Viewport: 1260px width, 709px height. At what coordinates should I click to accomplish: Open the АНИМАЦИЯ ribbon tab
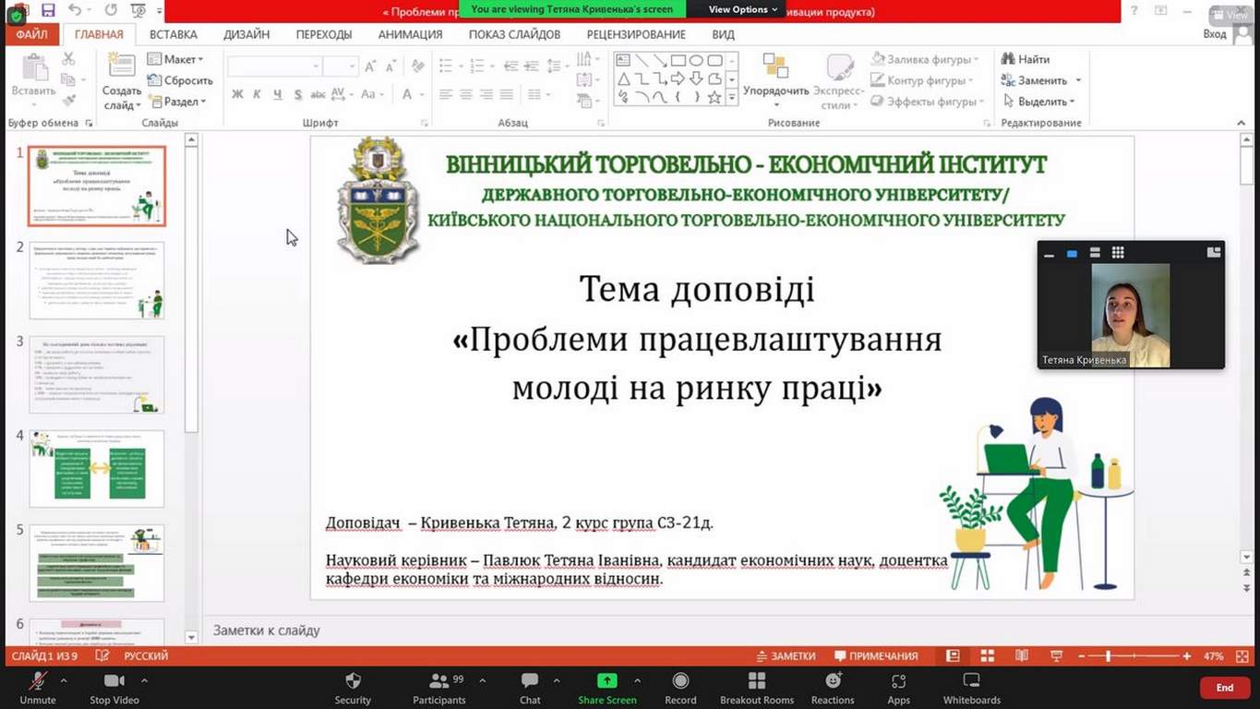(x=410, y=34)
